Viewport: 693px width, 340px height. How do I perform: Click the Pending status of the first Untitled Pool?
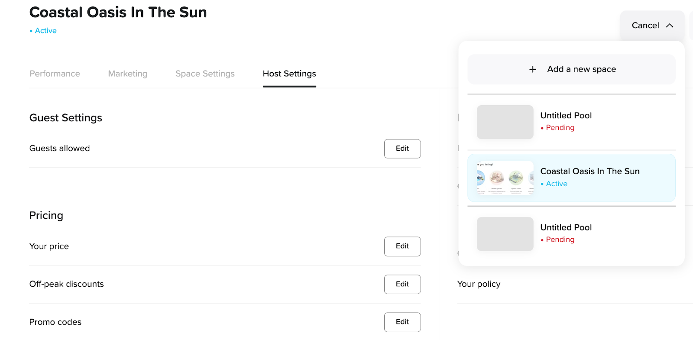pos(560,128)
